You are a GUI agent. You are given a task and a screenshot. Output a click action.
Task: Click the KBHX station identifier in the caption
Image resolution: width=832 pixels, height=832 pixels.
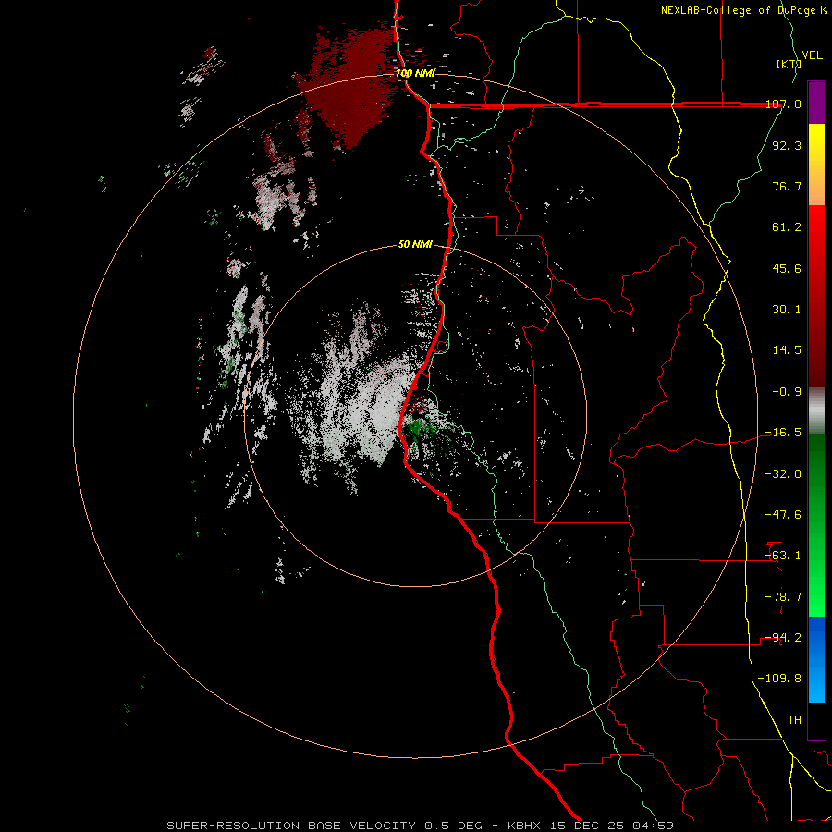(x=526, y=826)
